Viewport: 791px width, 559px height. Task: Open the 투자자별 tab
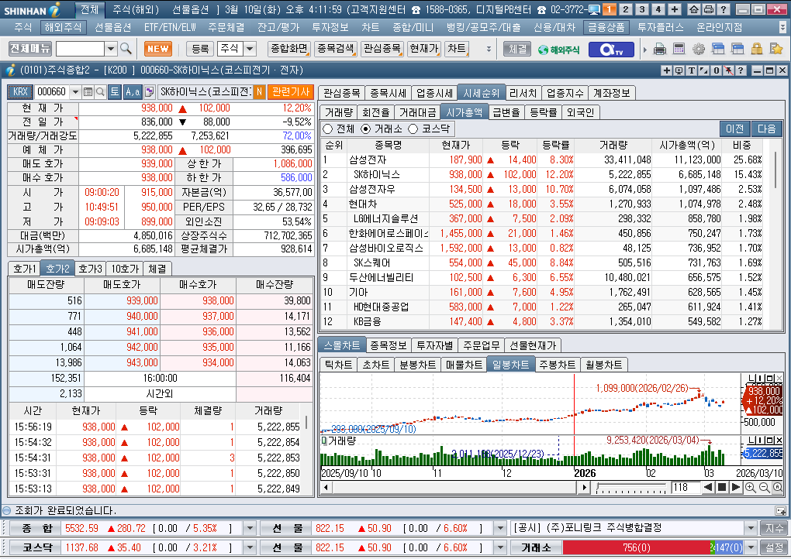tap(435, 345)
